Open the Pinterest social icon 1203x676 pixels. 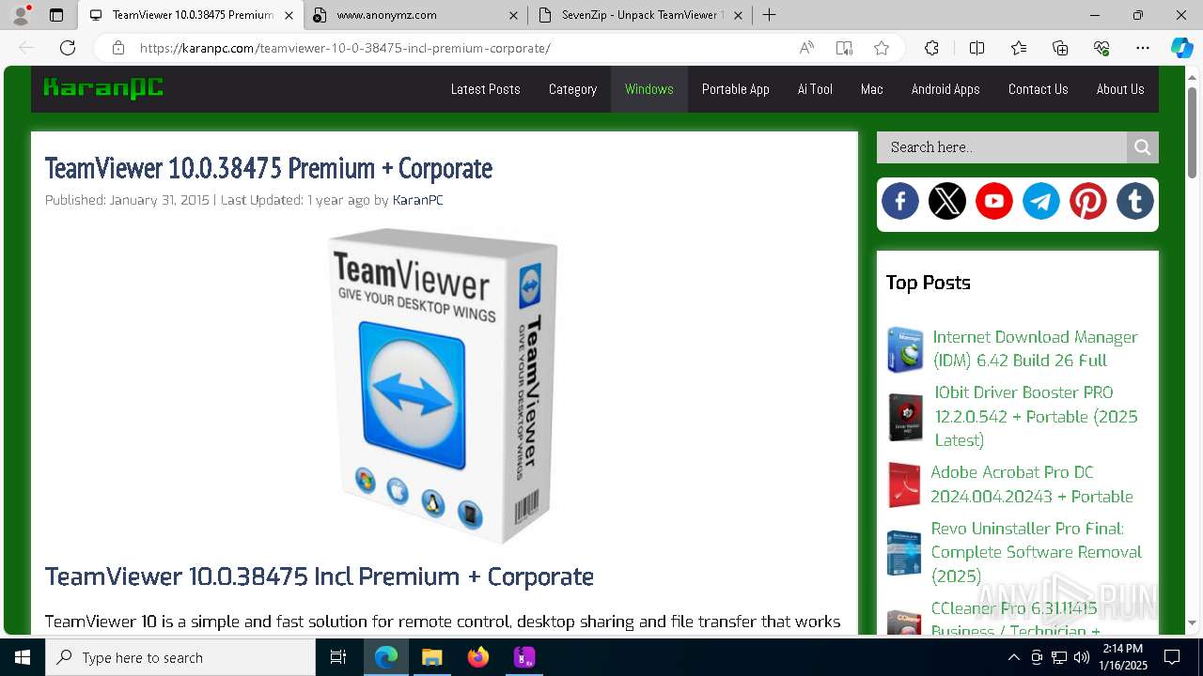(x=1088, y=201)
